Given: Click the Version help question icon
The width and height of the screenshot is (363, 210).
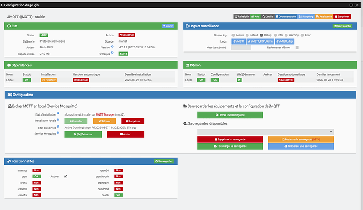Looking at the screenshot, I should pos(112,46).
